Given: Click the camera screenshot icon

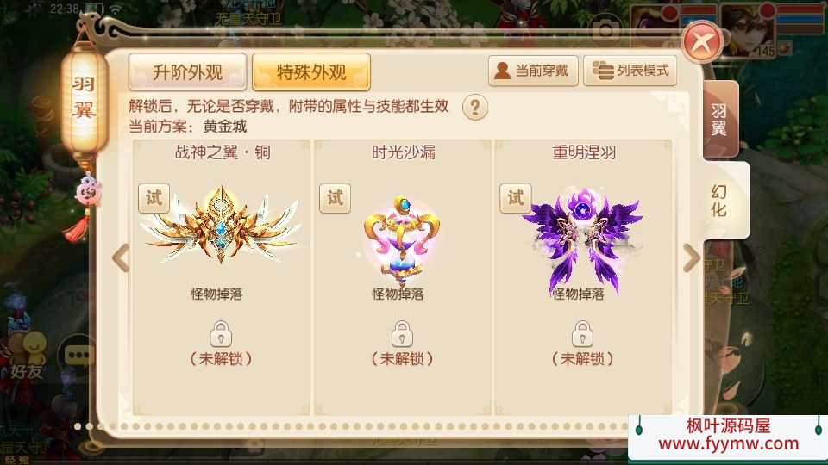Looking at the screenshot, I should coord(605,29).
